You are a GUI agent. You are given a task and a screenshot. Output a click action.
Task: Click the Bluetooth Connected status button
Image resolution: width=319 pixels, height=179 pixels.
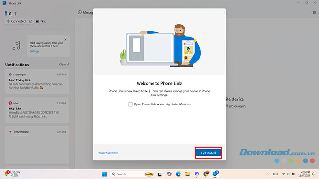(x=16, y=21)
